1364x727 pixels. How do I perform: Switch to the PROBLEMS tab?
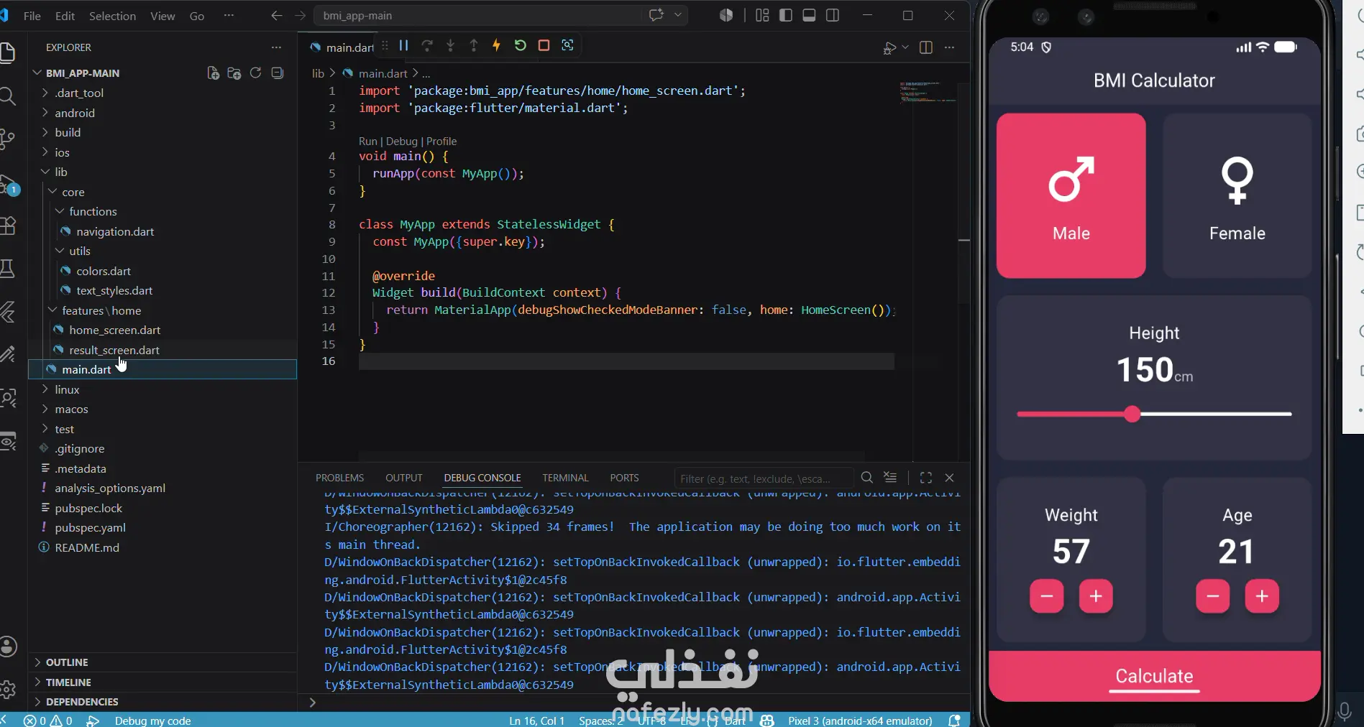click(339, 478)
